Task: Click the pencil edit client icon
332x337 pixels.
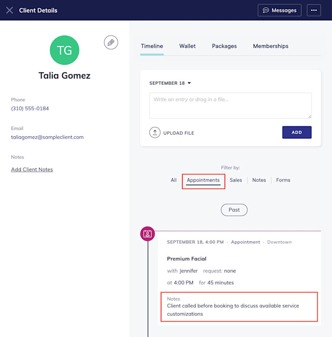Action: [x=111, y=42]
